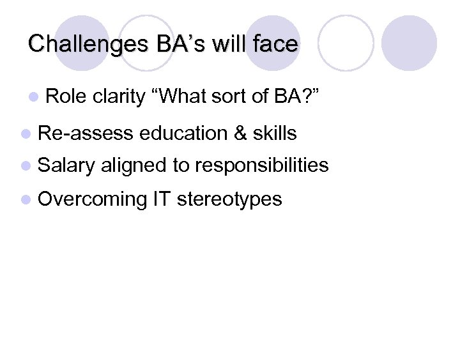460x345 pixels.
Task: Click the bullet marker before "Overcoming IT stereotypes"
Action: [x=26, y=199]
